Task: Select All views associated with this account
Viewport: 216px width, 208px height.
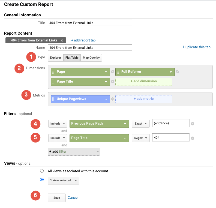Action: [42, 171]
